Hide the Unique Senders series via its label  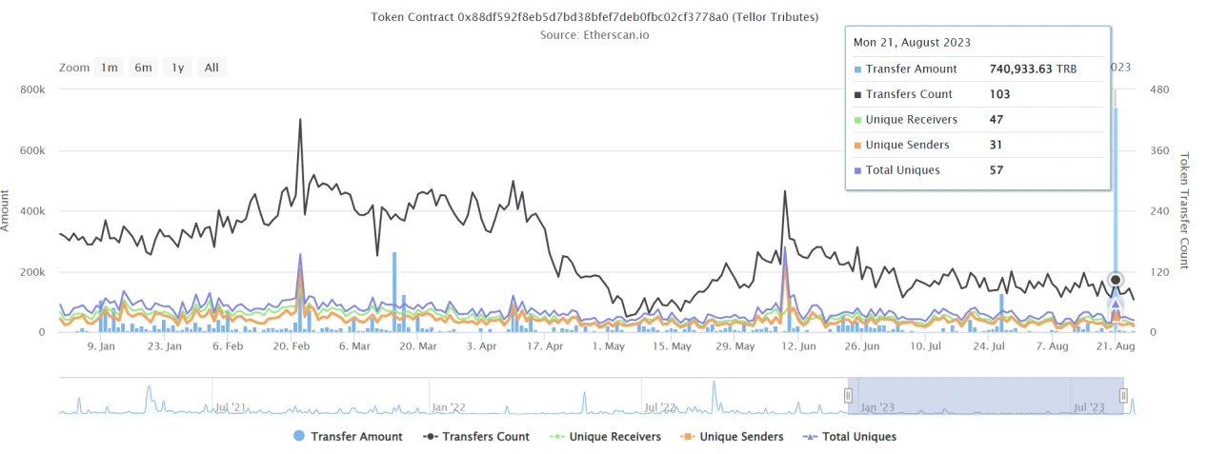[x=741, y=437]
